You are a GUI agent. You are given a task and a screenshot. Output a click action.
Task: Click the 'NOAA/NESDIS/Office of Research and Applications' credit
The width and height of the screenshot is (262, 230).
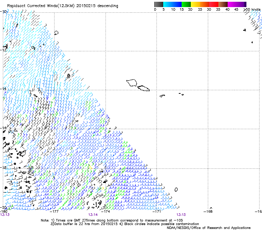pos(209,228)
